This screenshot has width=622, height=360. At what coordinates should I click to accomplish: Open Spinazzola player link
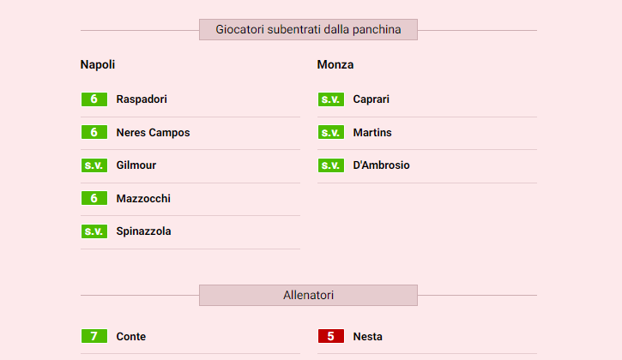[x=143, y=231]
